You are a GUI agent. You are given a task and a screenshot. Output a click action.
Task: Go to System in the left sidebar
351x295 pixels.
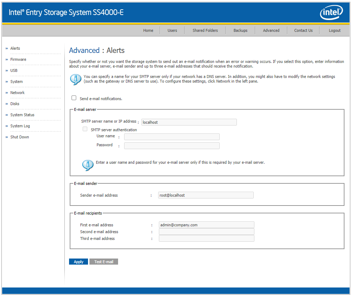tap(16, 82)
